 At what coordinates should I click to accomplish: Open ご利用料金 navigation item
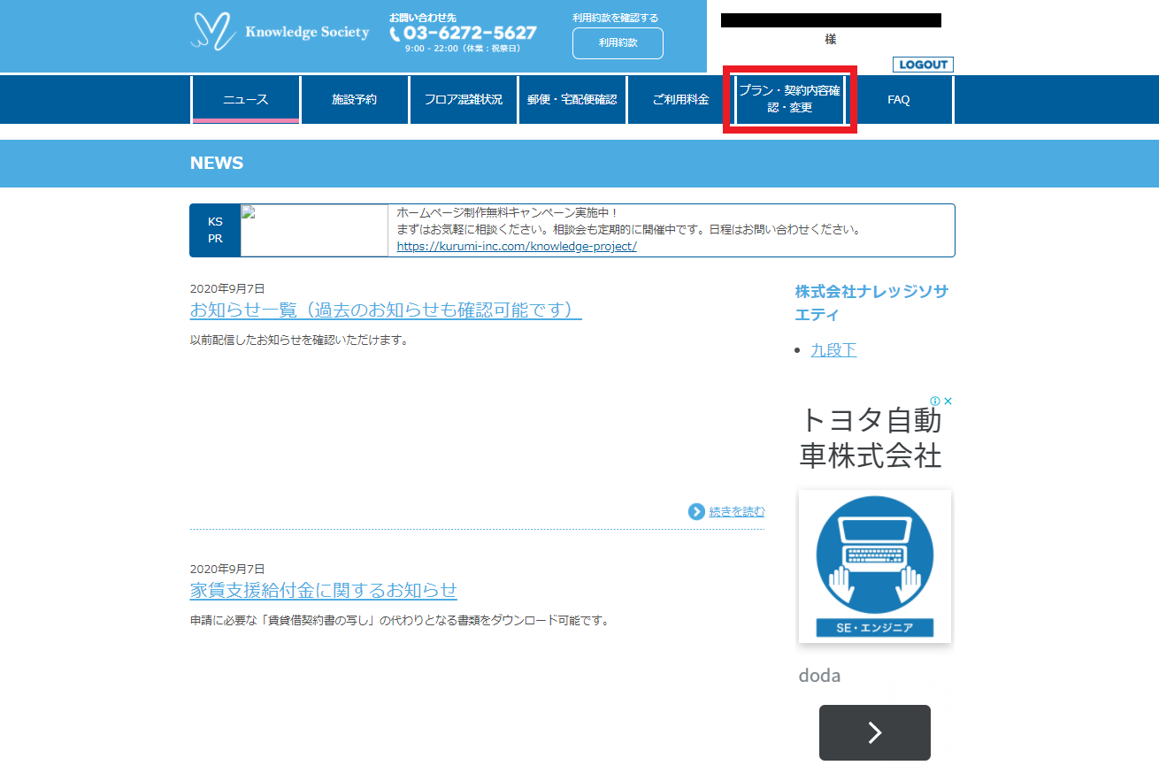pyautogui.click(x=680, y=100)
